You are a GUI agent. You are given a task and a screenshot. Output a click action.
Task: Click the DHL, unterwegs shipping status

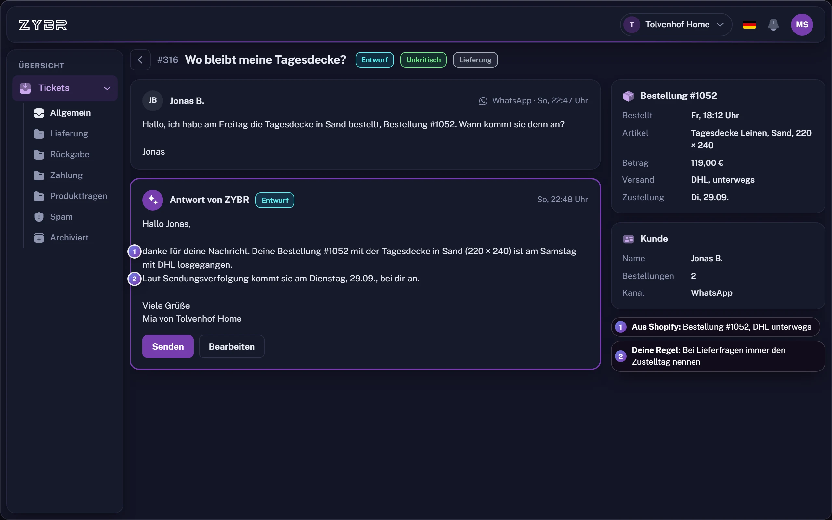point(723,180)
